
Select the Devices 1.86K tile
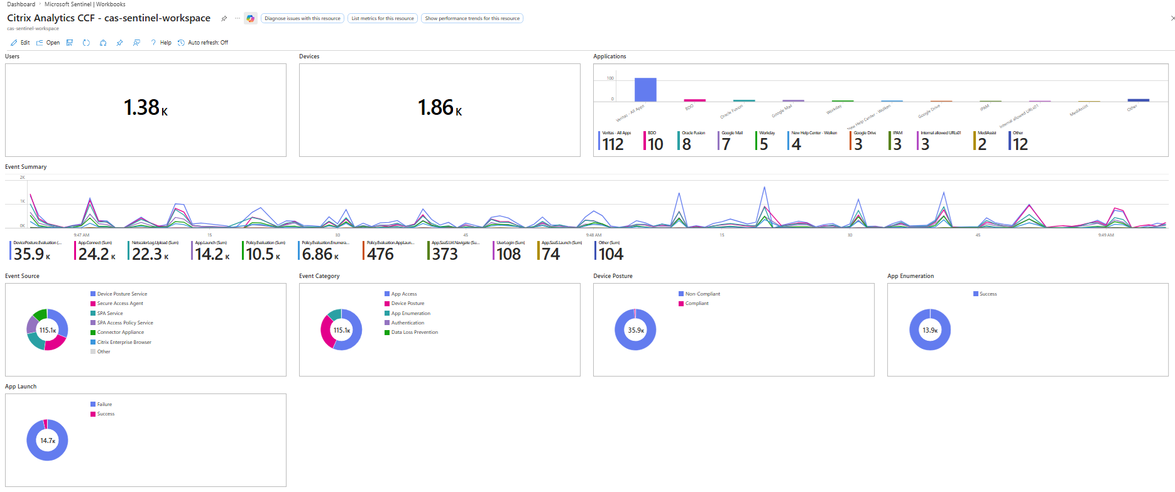click(440, 110)
